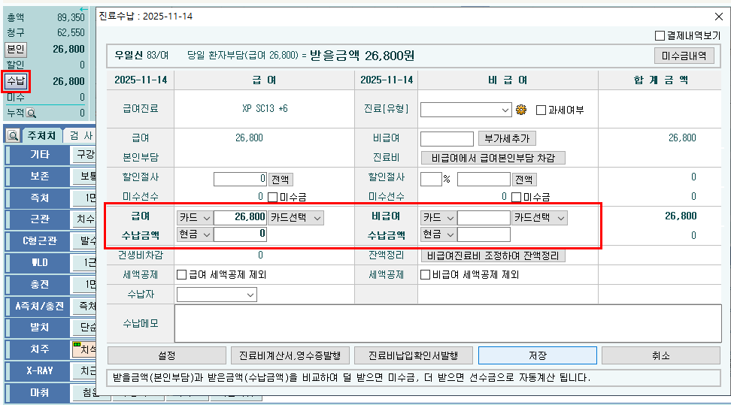Check the 과세여부 checkbox
This screenshot has height=405, width=731.
(541, 110)
